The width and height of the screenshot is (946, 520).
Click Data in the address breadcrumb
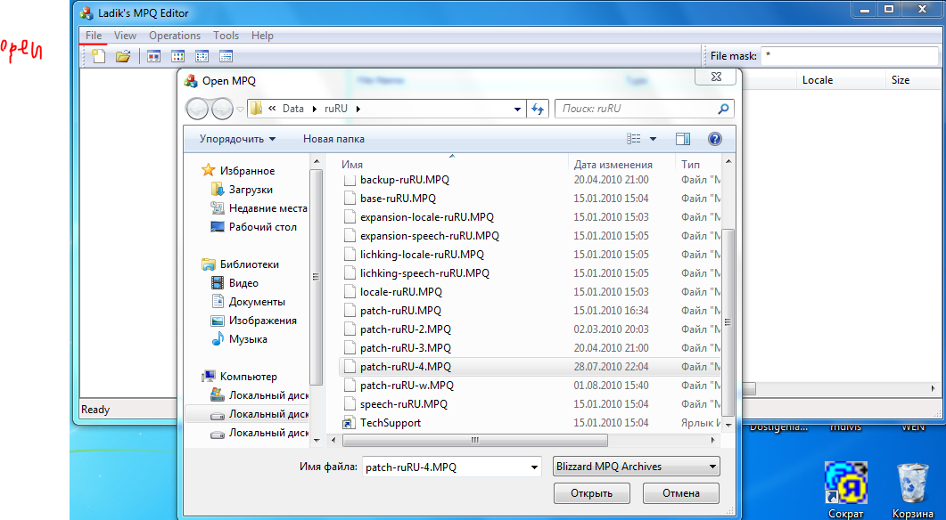click(293, 109)
